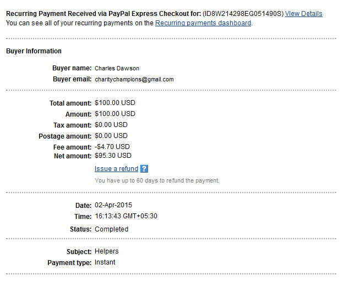The height and width of the screenshot is (281, 343).
Task: Click the date 02-Apr-2015
Action: (113, 205)
